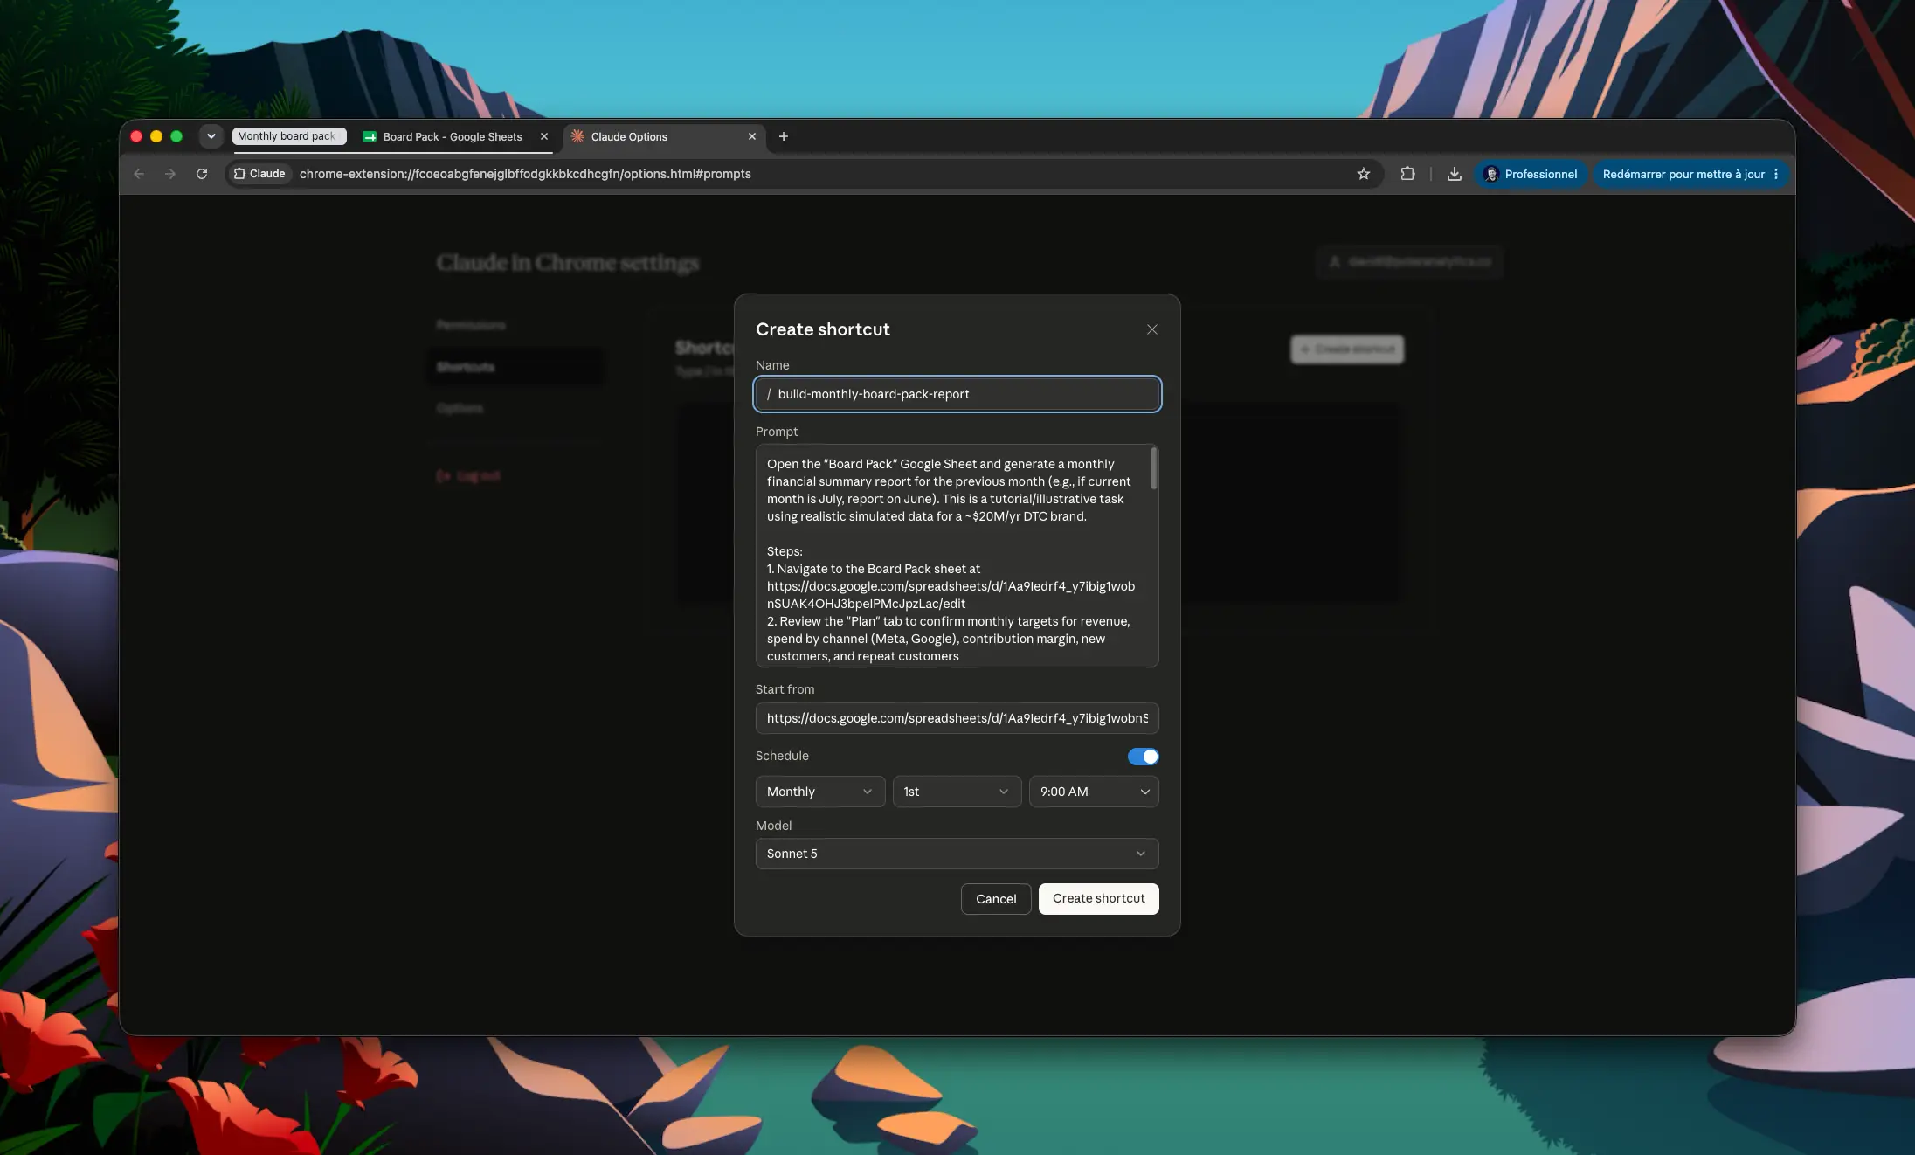This screenshot has height=1155, width=1915.
Task: Open the 9:00 AM time dropdown
Action: click(x=1094, y=792)
